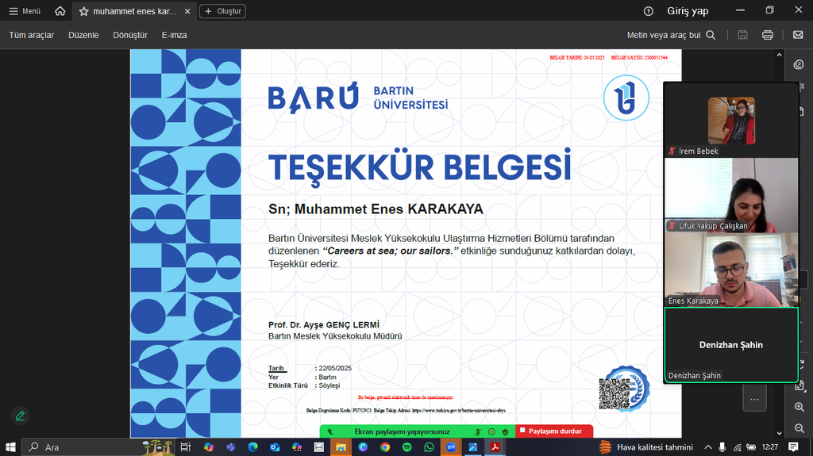
Task: Toggle microphone mute in sharing bar
Action: 479,431
